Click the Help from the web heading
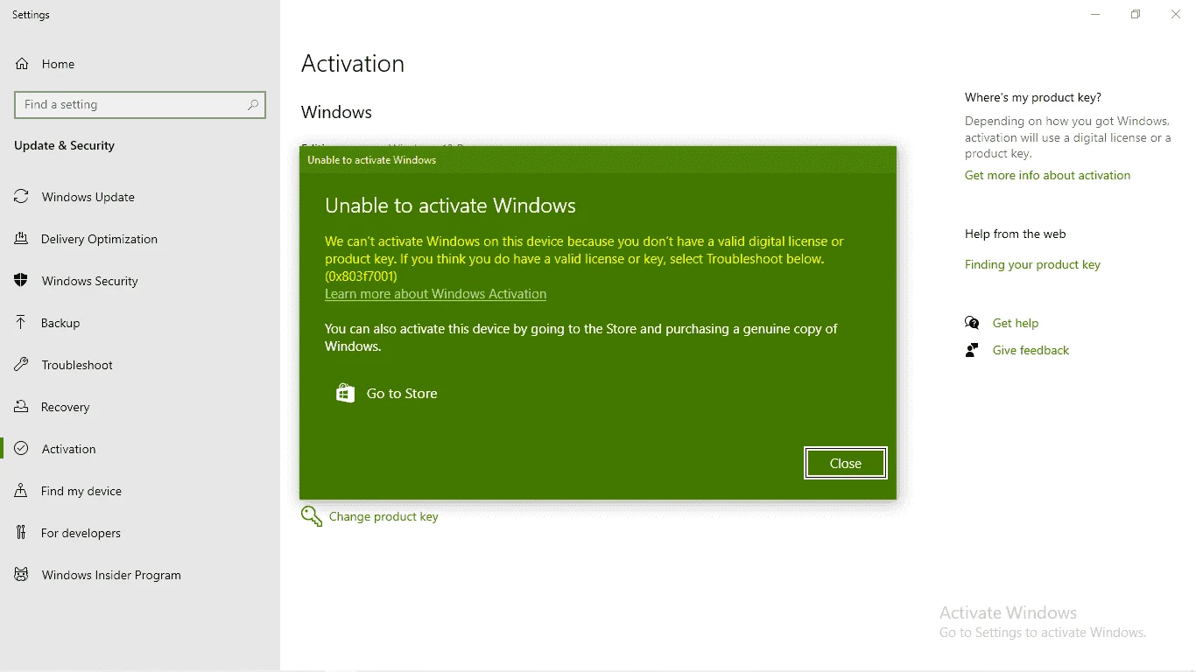Image resolution: width=1196 pixels, height=672 pixels. (x=1016, y=234)
